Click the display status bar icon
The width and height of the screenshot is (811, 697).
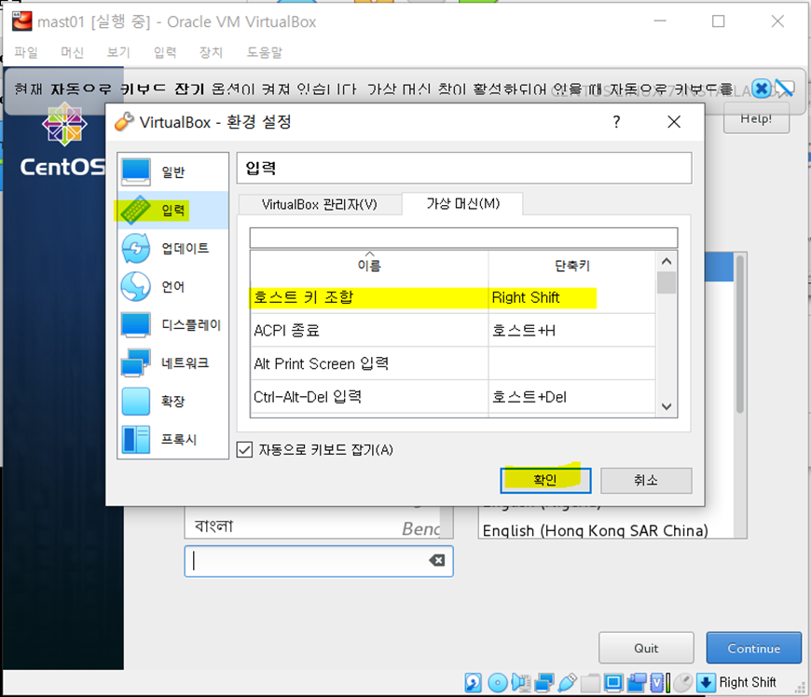point(613,682)
